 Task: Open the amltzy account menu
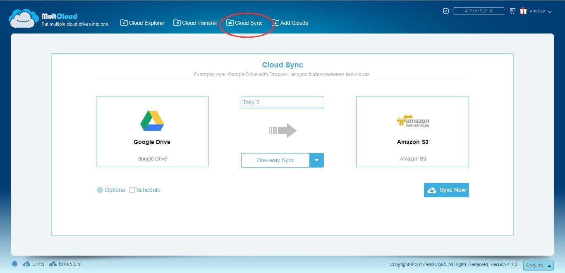tap(540, 11)
